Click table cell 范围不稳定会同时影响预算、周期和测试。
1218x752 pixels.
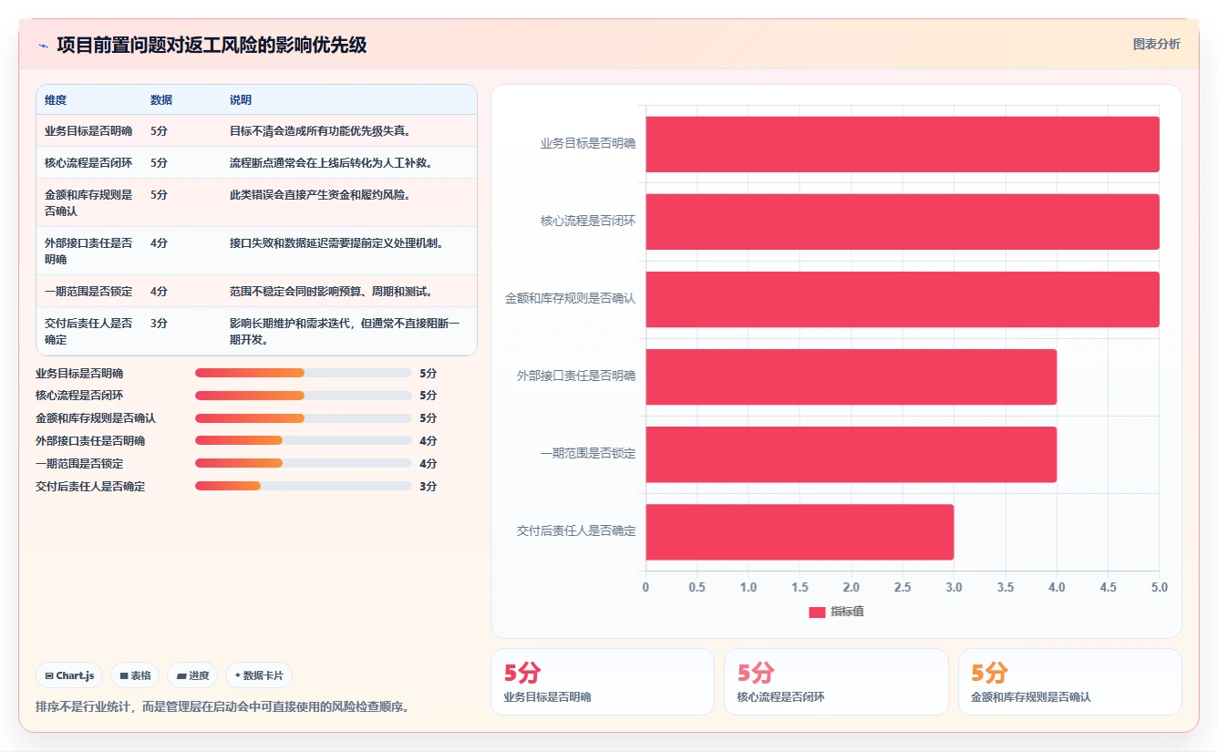coord(331,292)
